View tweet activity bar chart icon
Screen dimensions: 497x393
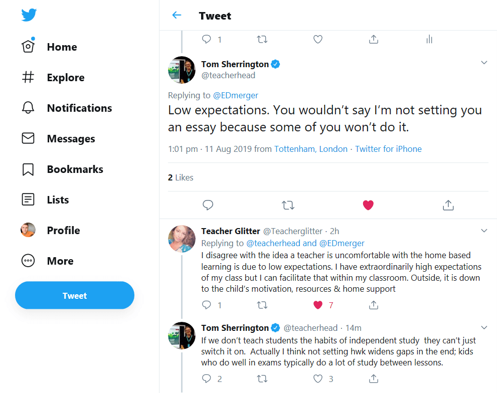429,39
